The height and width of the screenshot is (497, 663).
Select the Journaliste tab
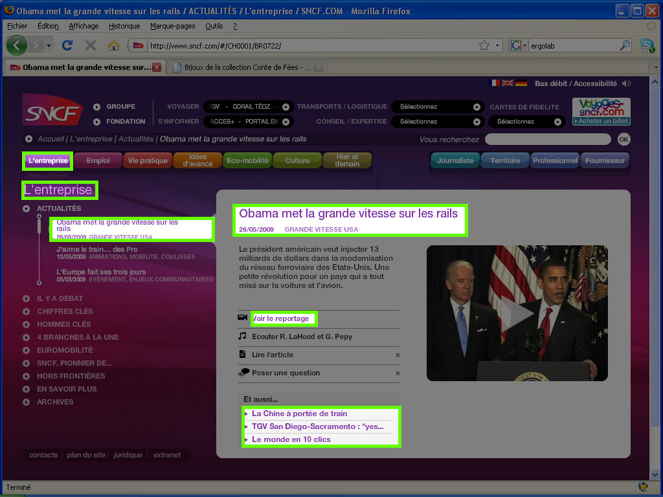455,160
